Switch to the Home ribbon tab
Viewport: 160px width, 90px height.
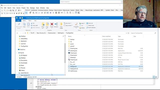(x=24, y=20)
